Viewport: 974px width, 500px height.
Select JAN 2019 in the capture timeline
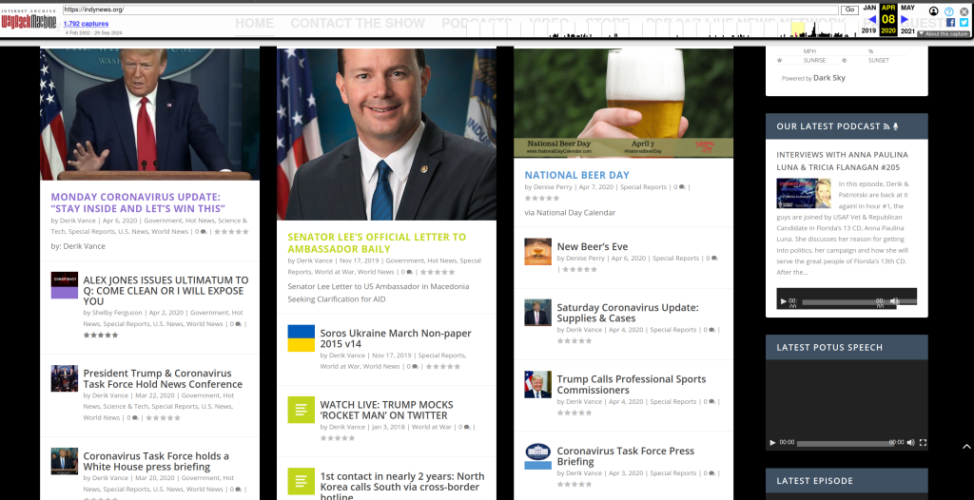pos(869,19)
